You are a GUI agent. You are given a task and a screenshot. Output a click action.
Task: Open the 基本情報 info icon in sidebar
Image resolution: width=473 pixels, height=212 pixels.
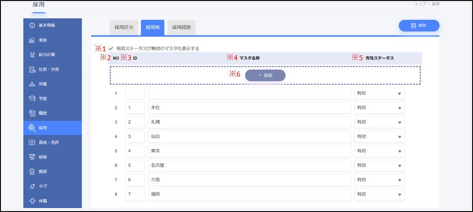(x=32, y=26)
